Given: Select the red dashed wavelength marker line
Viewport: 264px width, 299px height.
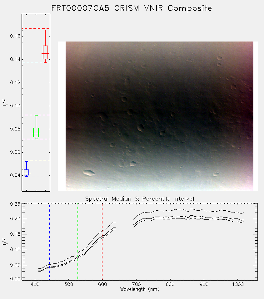Looking at the screenshot, I should point(102,242).
